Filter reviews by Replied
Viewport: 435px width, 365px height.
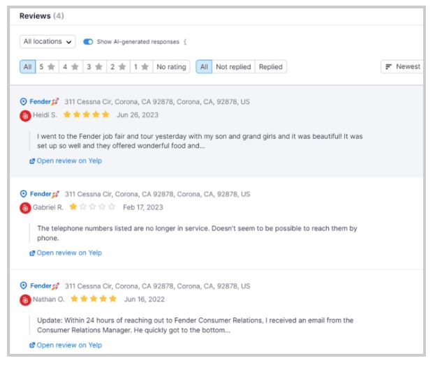click(x=270, y=67)
